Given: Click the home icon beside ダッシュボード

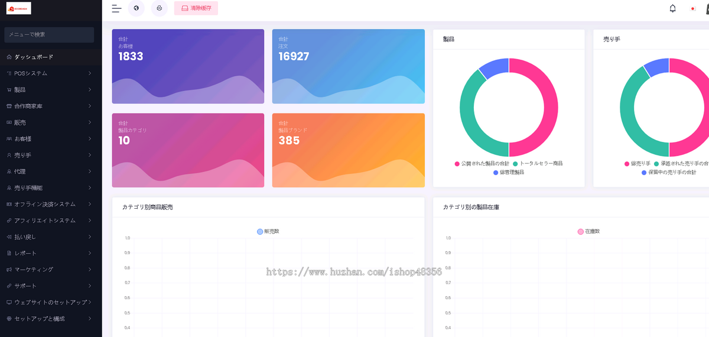Looking at the screenshot, I should (9, 57).
